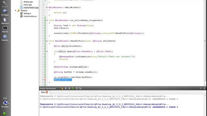Click the mainwindow.ui designer file icon
This screenshot has height=116, width=207.
[21, 16]
